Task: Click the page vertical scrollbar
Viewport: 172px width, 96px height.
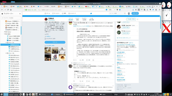Action: 161,22
